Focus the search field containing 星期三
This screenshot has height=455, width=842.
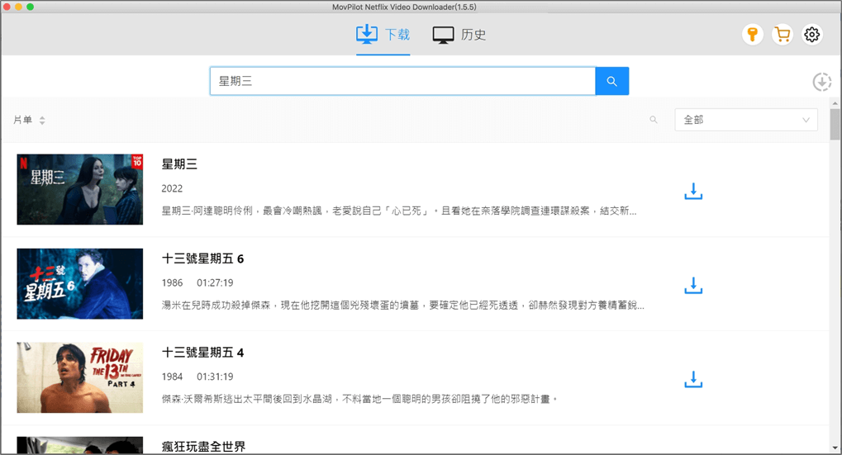click(402, 81)
